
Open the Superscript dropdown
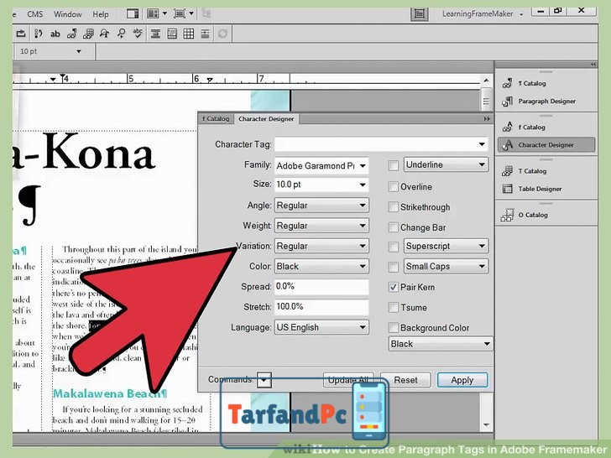click(x=446, y=246)
